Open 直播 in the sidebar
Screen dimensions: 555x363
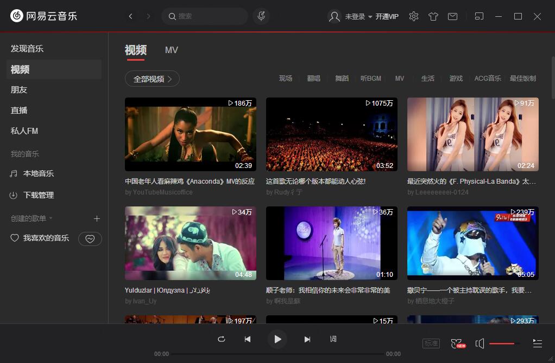coord(19,110)
